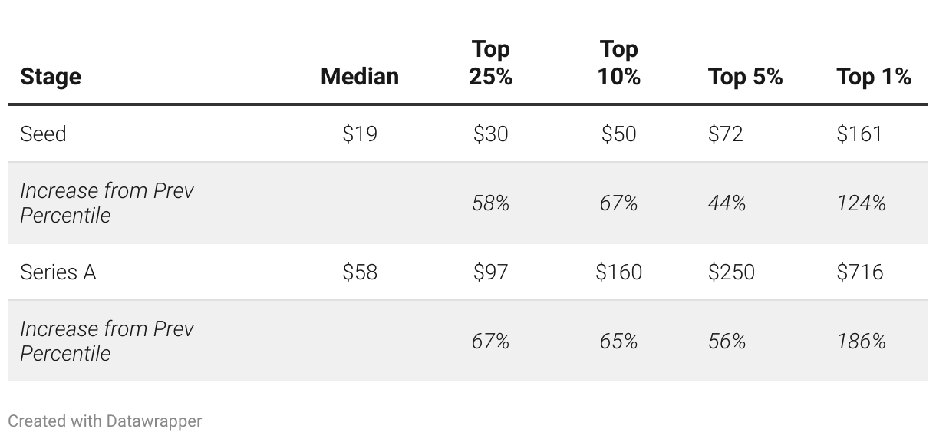This screenshot has width=936, height=439.
Task: Select the Series A row label
Action: 58,272
